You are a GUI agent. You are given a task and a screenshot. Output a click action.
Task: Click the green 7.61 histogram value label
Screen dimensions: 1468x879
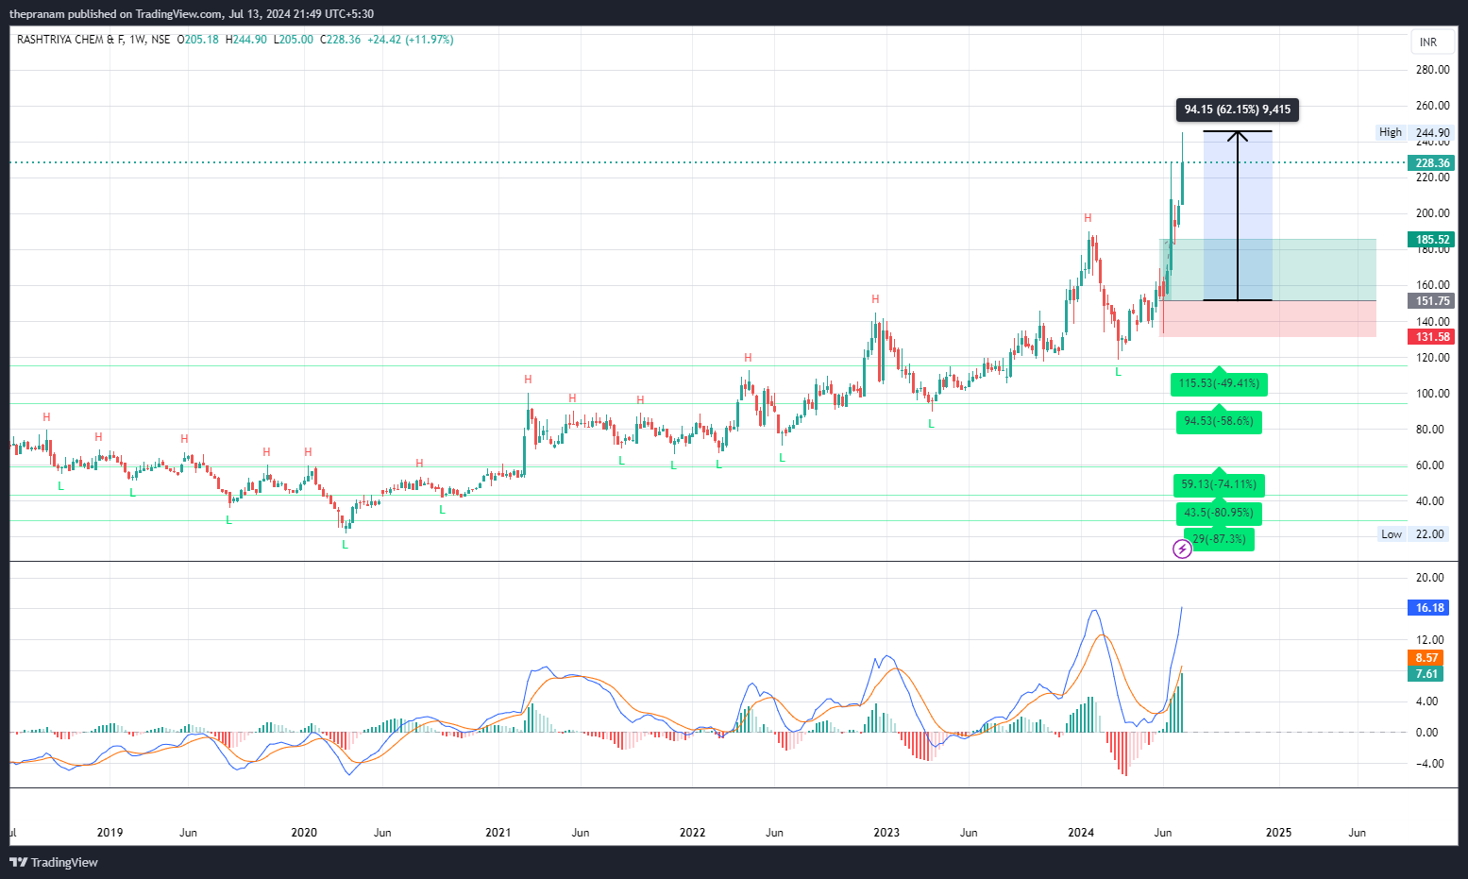tap(1426, 674)
